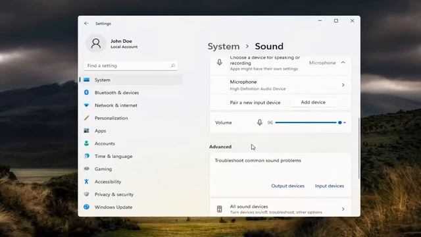
Task: Open Accounts settings
Action: tap(105, 144)
